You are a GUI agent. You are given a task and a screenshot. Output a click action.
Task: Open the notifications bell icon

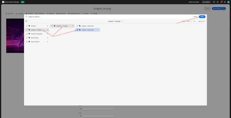pyautogui.click(x=221, y=2)
